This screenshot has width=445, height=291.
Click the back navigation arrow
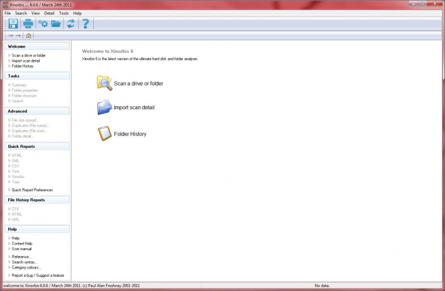tap(11, 36)
